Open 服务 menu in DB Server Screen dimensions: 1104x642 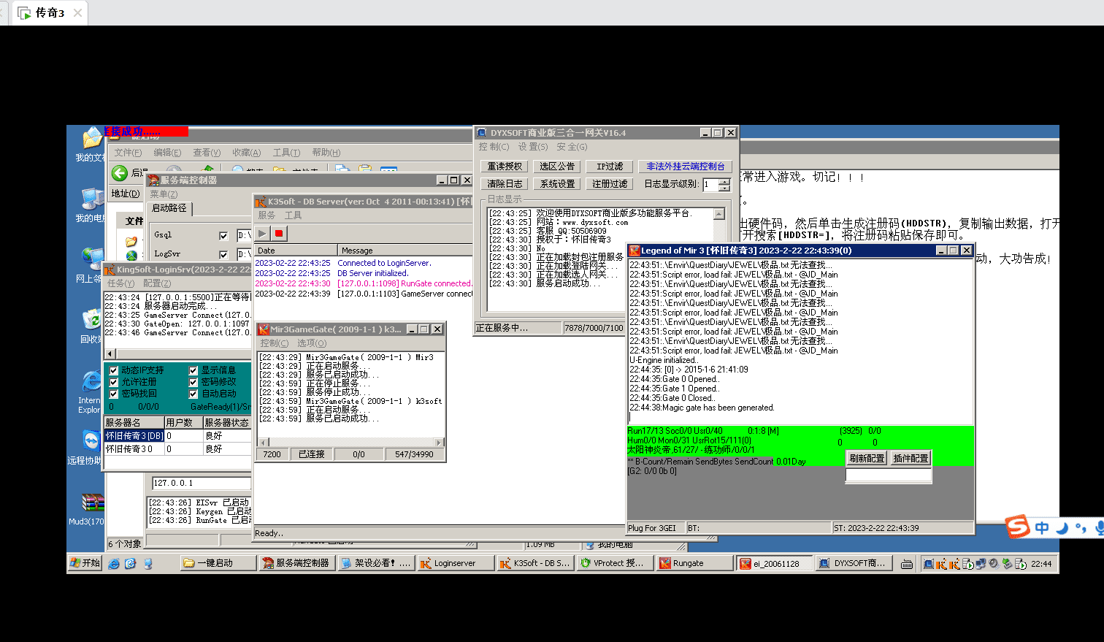pyautogui.click(x=267, y=215)
